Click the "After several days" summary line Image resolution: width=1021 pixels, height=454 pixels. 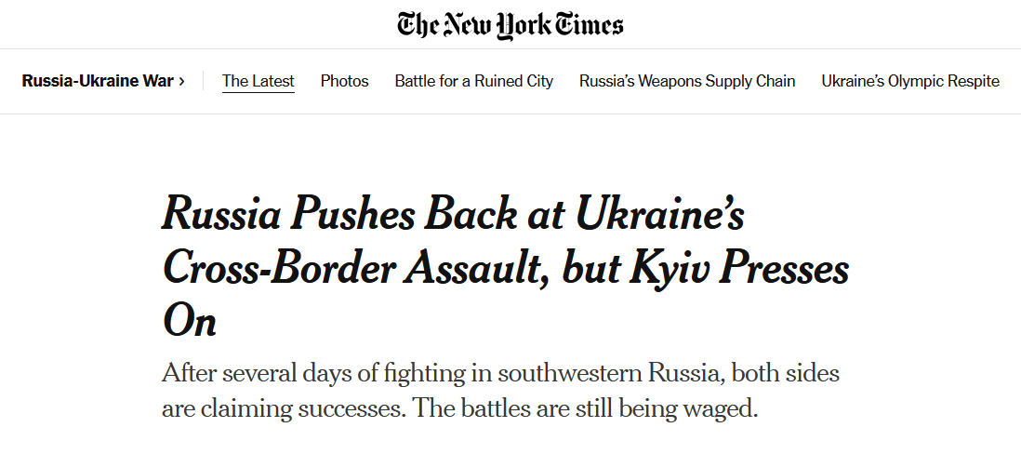point(500,374)
